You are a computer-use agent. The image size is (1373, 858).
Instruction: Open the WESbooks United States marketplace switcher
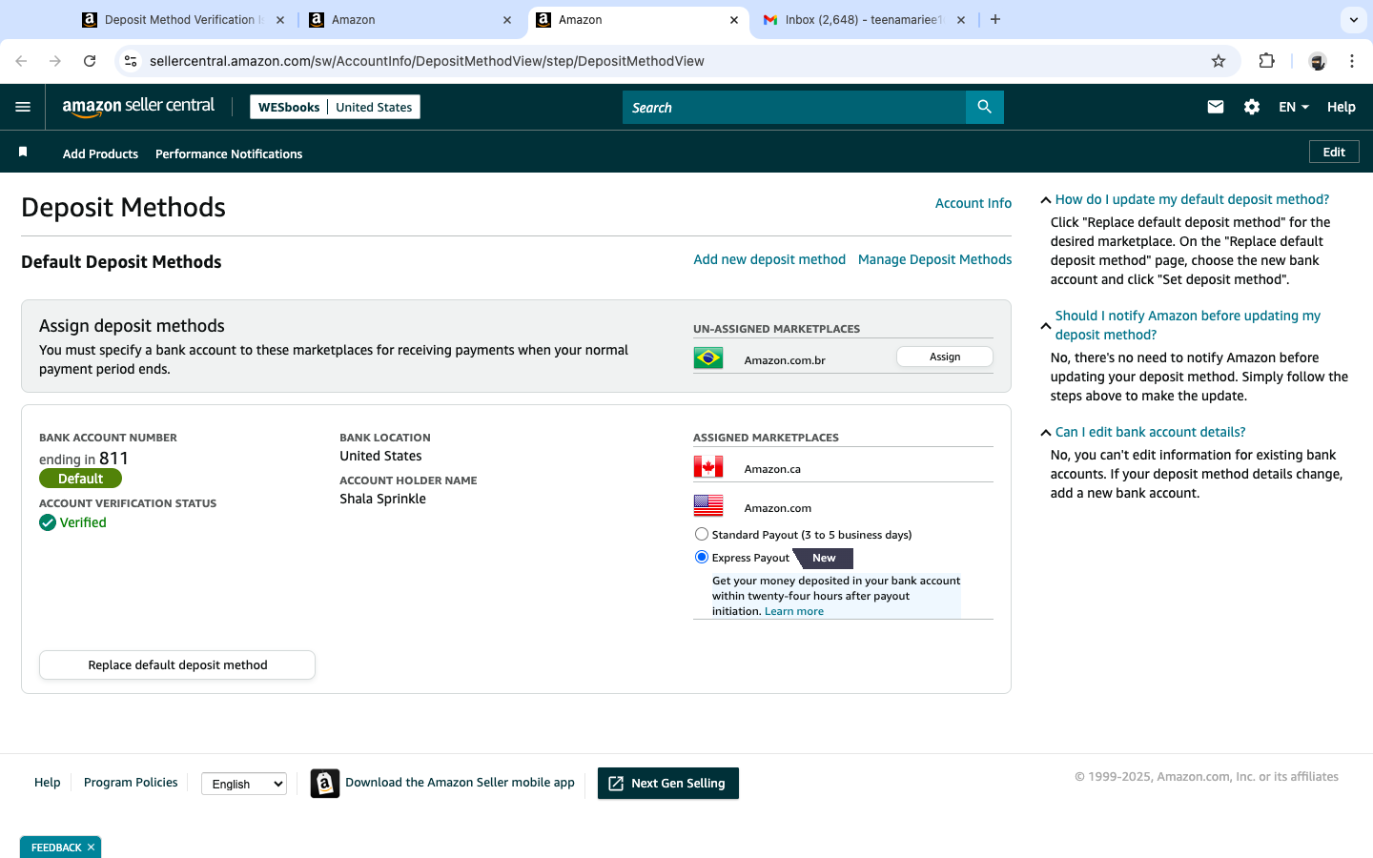[x=335, y=107]
